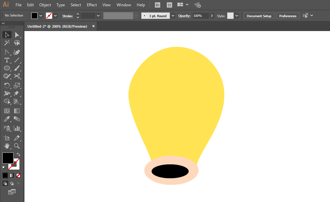
Task: Open the Select menu
Action: coord(76,5)
